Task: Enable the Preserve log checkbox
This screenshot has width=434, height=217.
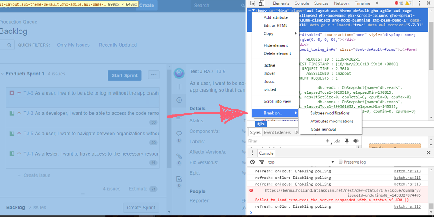Action: click(x=341, y=162)
